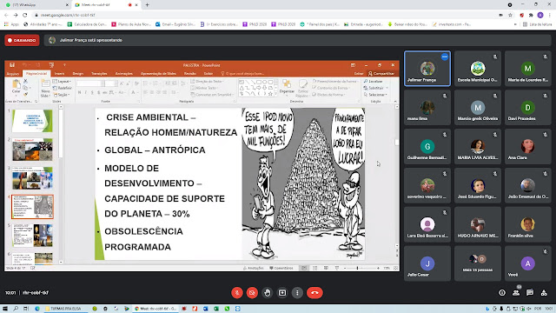Switch to the WhatsApp browser tab
Image resolution: width=556 pixels, height=313 pixels.
36,5
